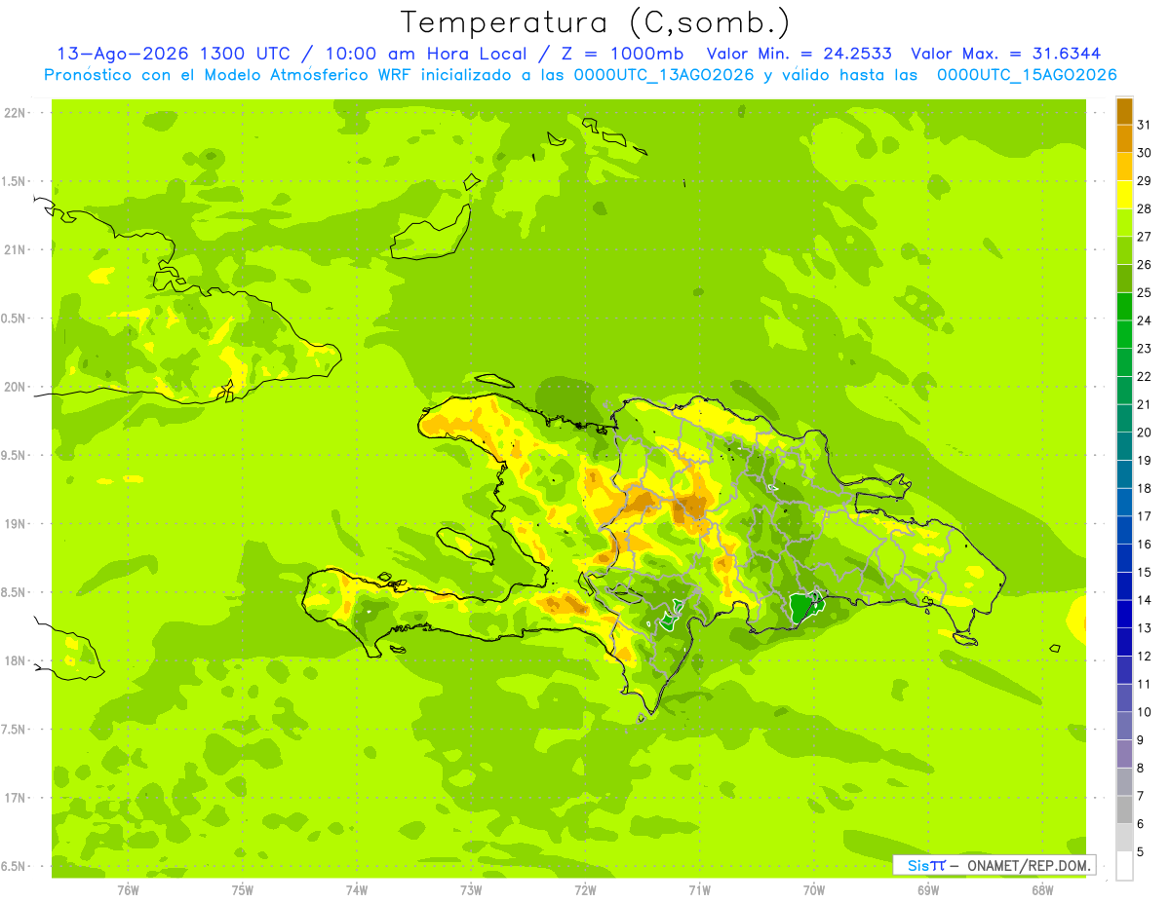Pick the dark blue swatch between legend 13 and 14
Image resolution: width=1170 pixels, height=903 pixels.
point(1124,614)
